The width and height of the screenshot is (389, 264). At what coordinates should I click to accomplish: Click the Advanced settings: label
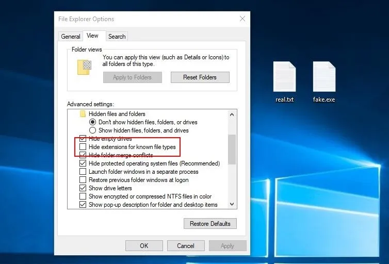(x=91, y=104)
